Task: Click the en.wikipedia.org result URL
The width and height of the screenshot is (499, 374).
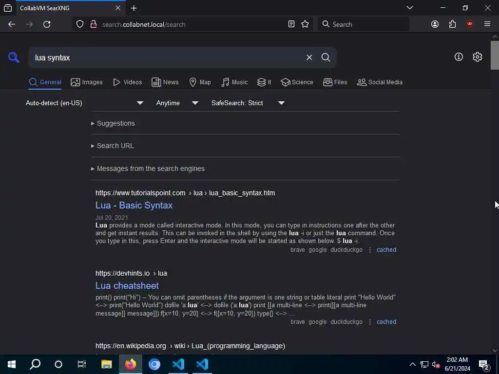Action: (191, 346)
